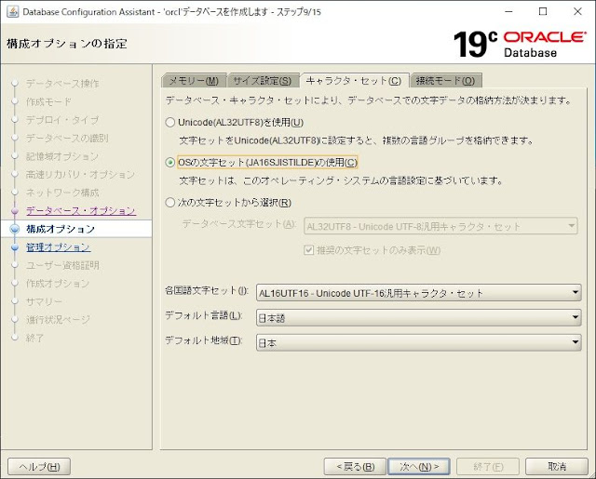Click the デフォルト地域(T) label
Image resolution: width=596 pixels, height=479 pixels.
pyautogui.click(x=204, y=340)
